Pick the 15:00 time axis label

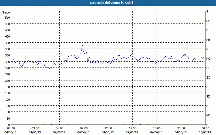[x=132, y=128]
